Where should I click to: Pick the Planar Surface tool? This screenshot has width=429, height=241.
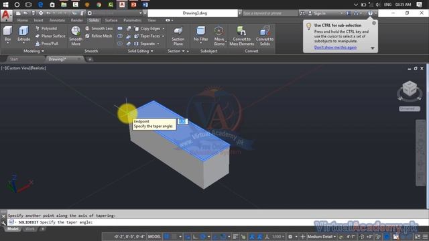coord(50,35)
